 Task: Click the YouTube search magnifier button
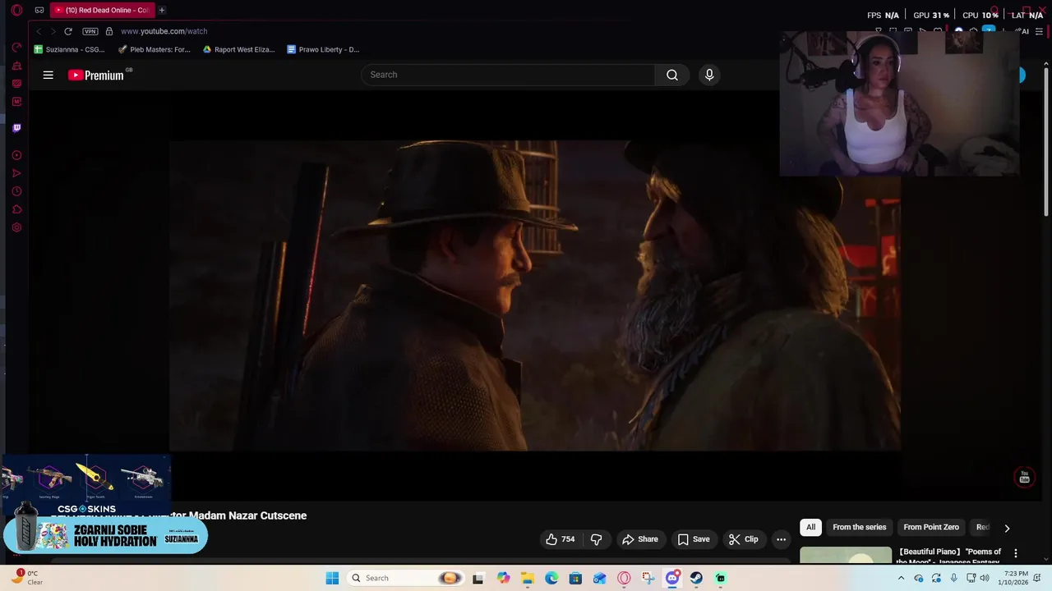tap(672, 75)
